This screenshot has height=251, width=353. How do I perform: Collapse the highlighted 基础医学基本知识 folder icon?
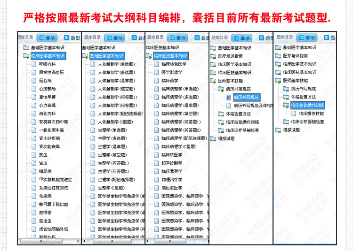(x=85, y=56)
